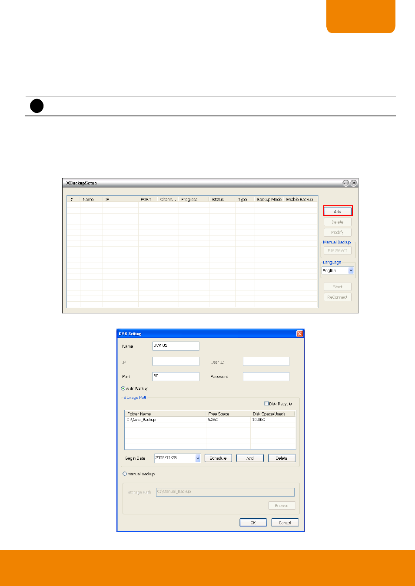Click Add button in XBackupSetup window
Screen dimensions: 415x586
pyautogui.click(x=338, y=211)
